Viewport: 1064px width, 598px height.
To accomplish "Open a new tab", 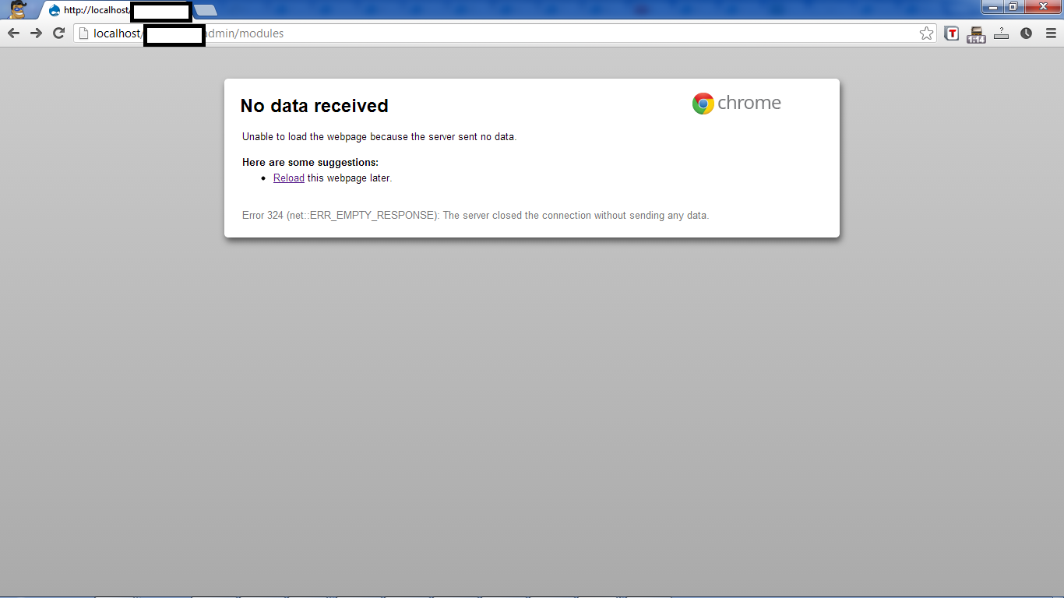I will point(206,10).
